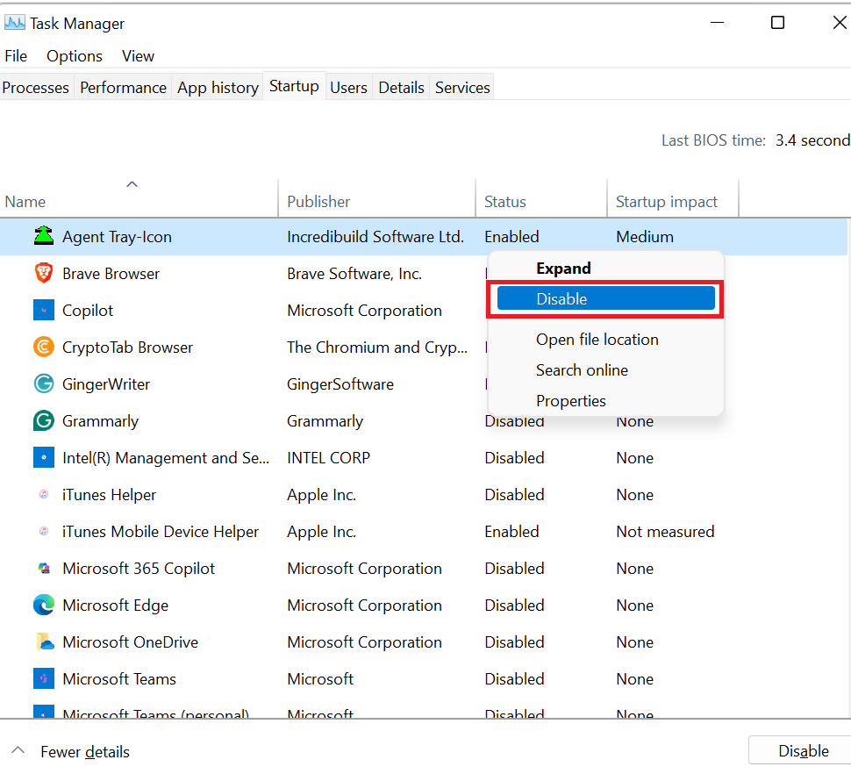Click the Microsoft Edge icon
The image size is (851, 774).
[x=43, y=605]
